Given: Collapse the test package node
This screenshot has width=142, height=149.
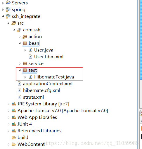Looking at the screenshot, I should click(20, 70).
